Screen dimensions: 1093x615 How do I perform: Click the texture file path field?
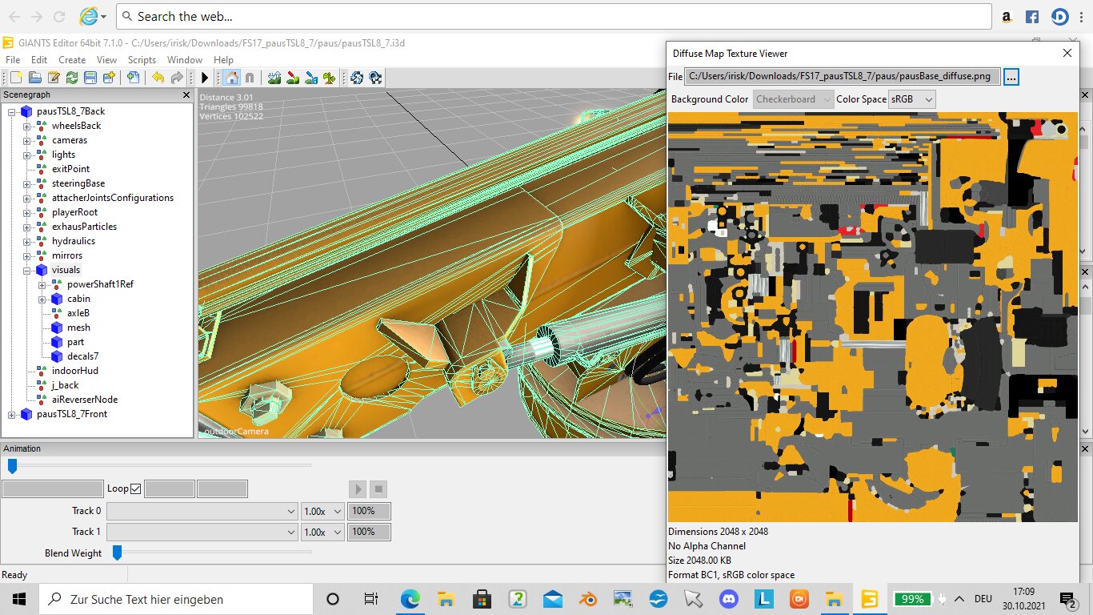[x=842, y=77]
